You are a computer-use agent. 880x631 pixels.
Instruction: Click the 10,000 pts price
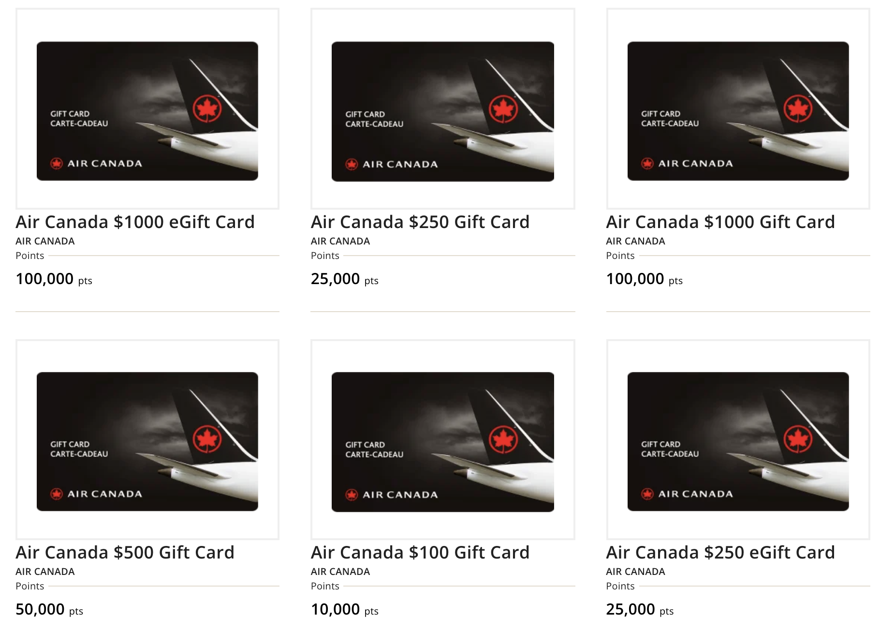click(344, 610)
